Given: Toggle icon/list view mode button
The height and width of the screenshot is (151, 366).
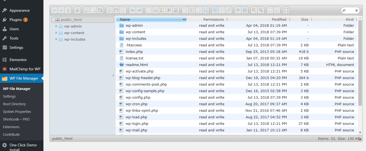Looking at the screenshot, I should tap(270, 10).
